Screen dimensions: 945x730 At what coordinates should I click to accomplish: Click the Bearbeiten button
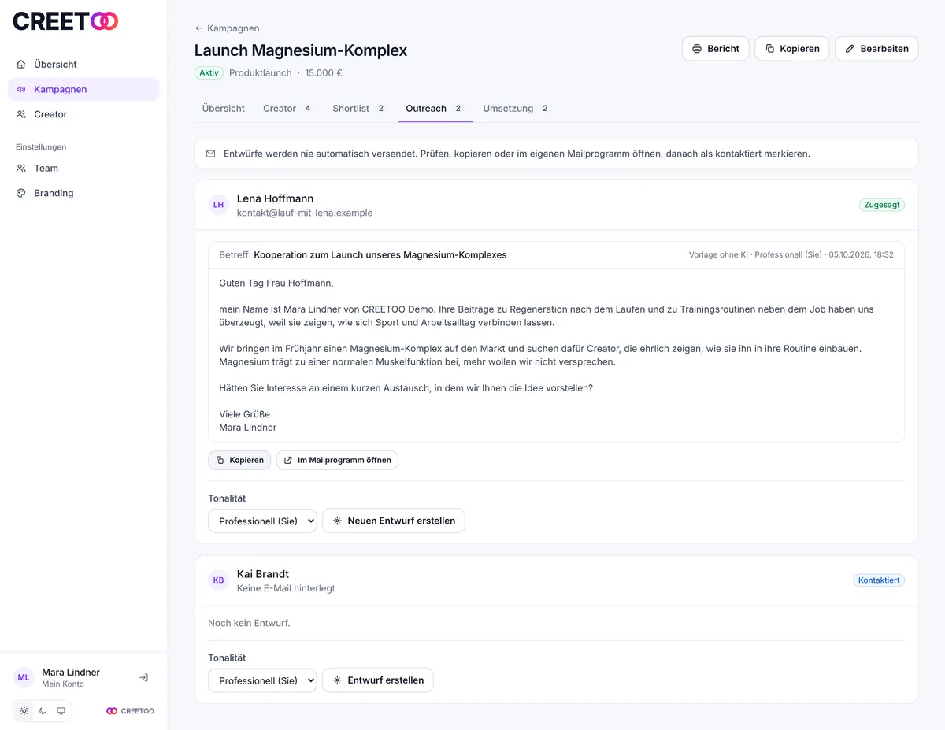(876, 49)
